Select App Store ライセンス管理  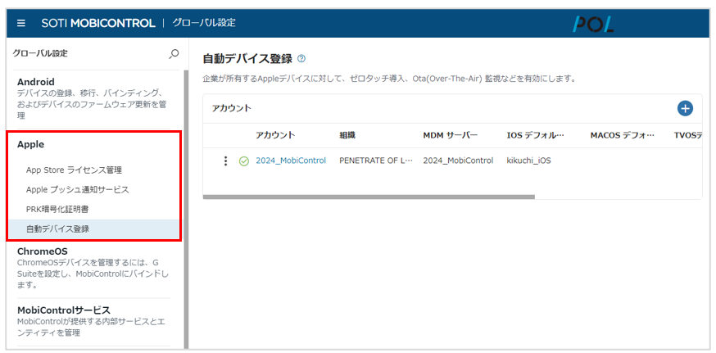(74, 170)
